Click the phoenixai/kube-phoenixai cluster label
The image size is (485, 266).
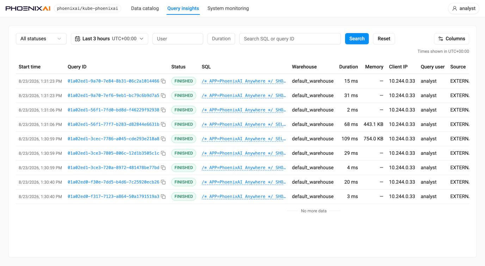pos(87,8)
